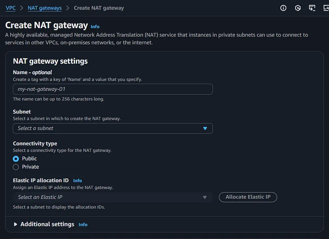Screen dimensions: 329x239
Task: Click the hexagon settings icon in header
Action: pyautogui.click(x=298, y=8)
